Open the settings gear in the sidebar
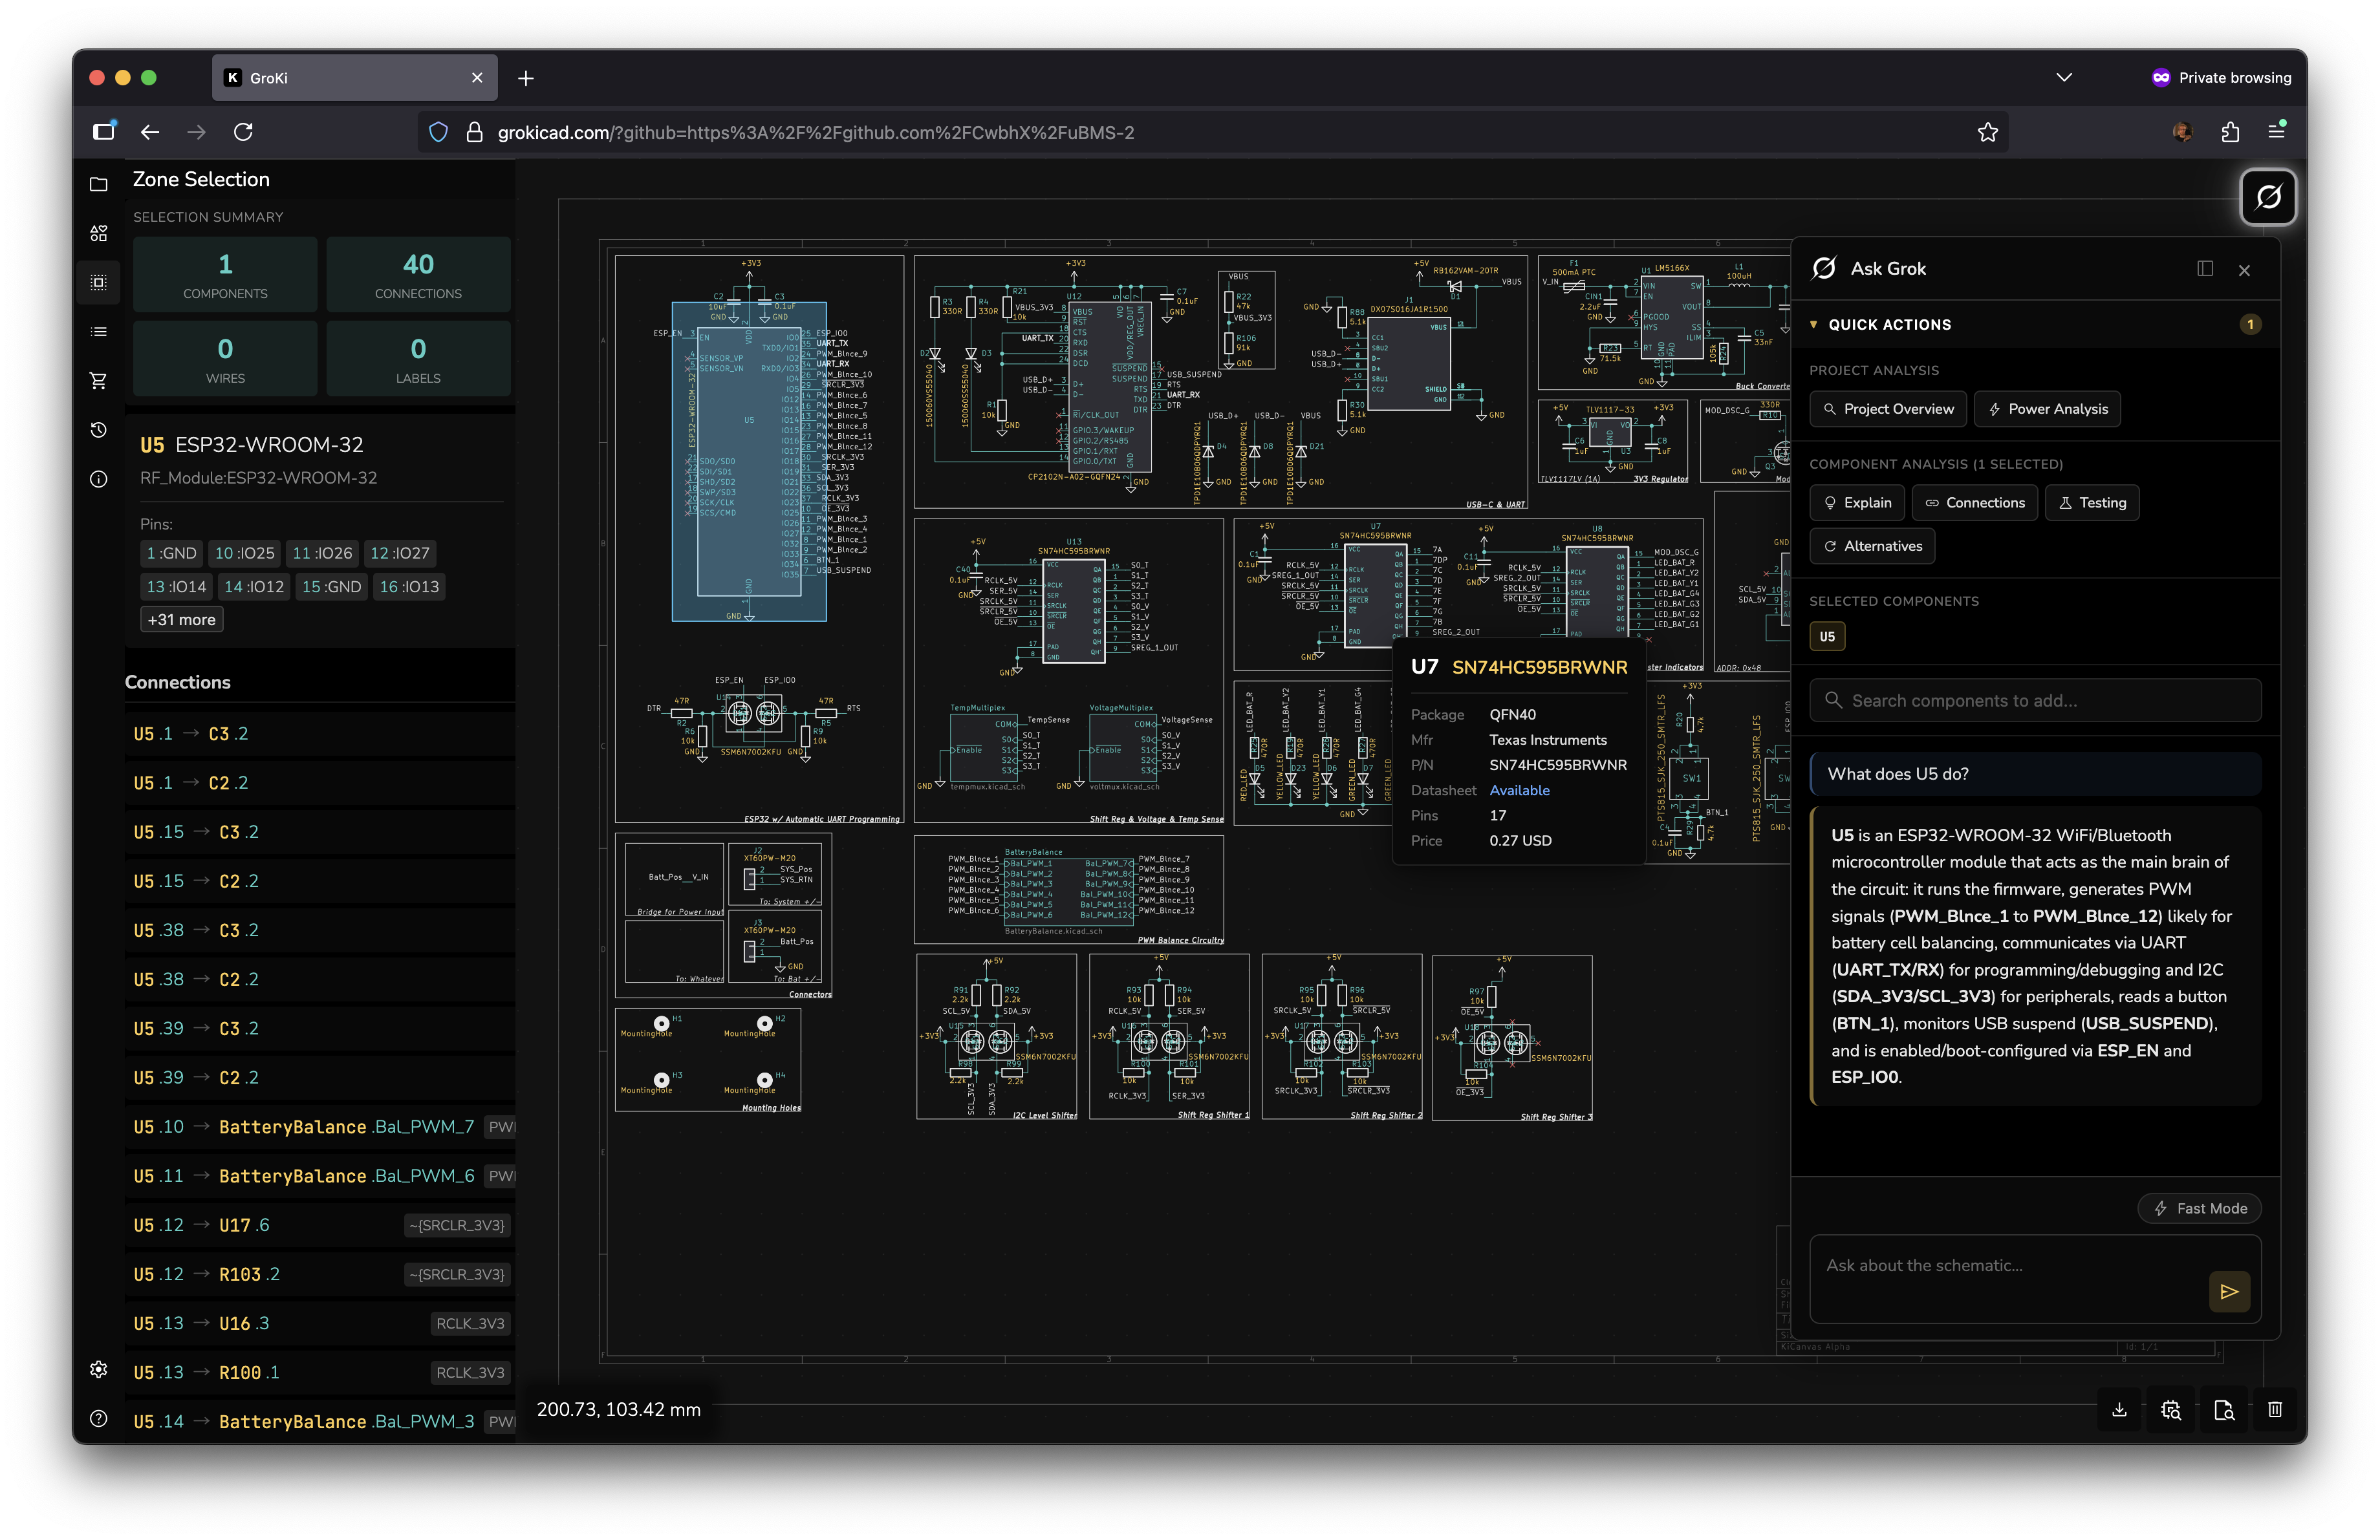Viewport: 2380px width, 1540px height. pos(98,1369)
